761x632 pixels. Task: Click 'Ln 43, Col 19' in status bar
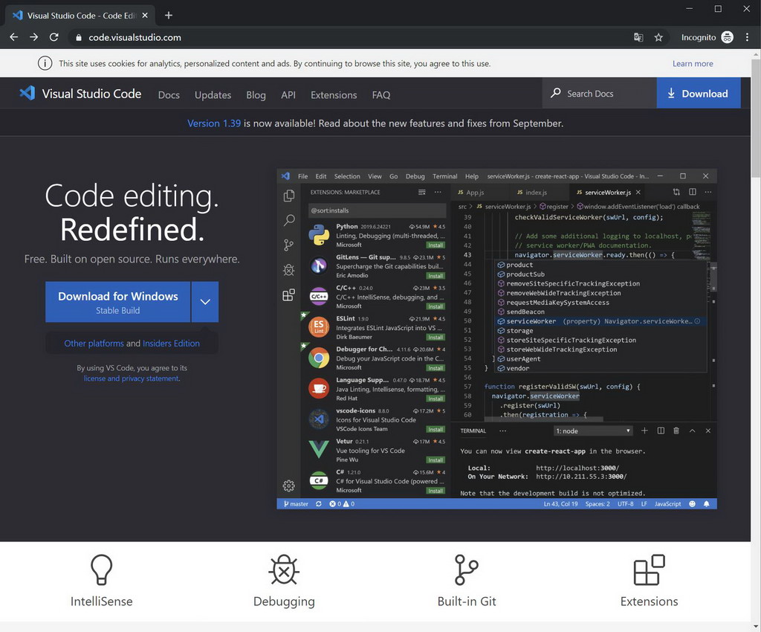pos(560,504)
